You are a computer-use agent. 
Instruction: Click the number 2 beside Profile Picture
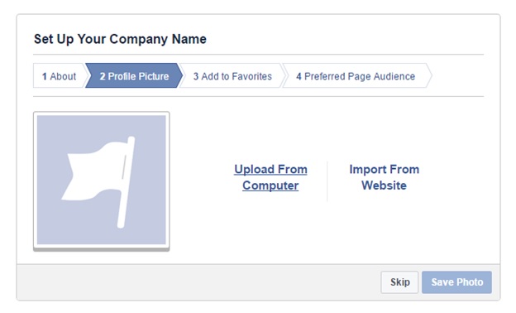point(103,76)
